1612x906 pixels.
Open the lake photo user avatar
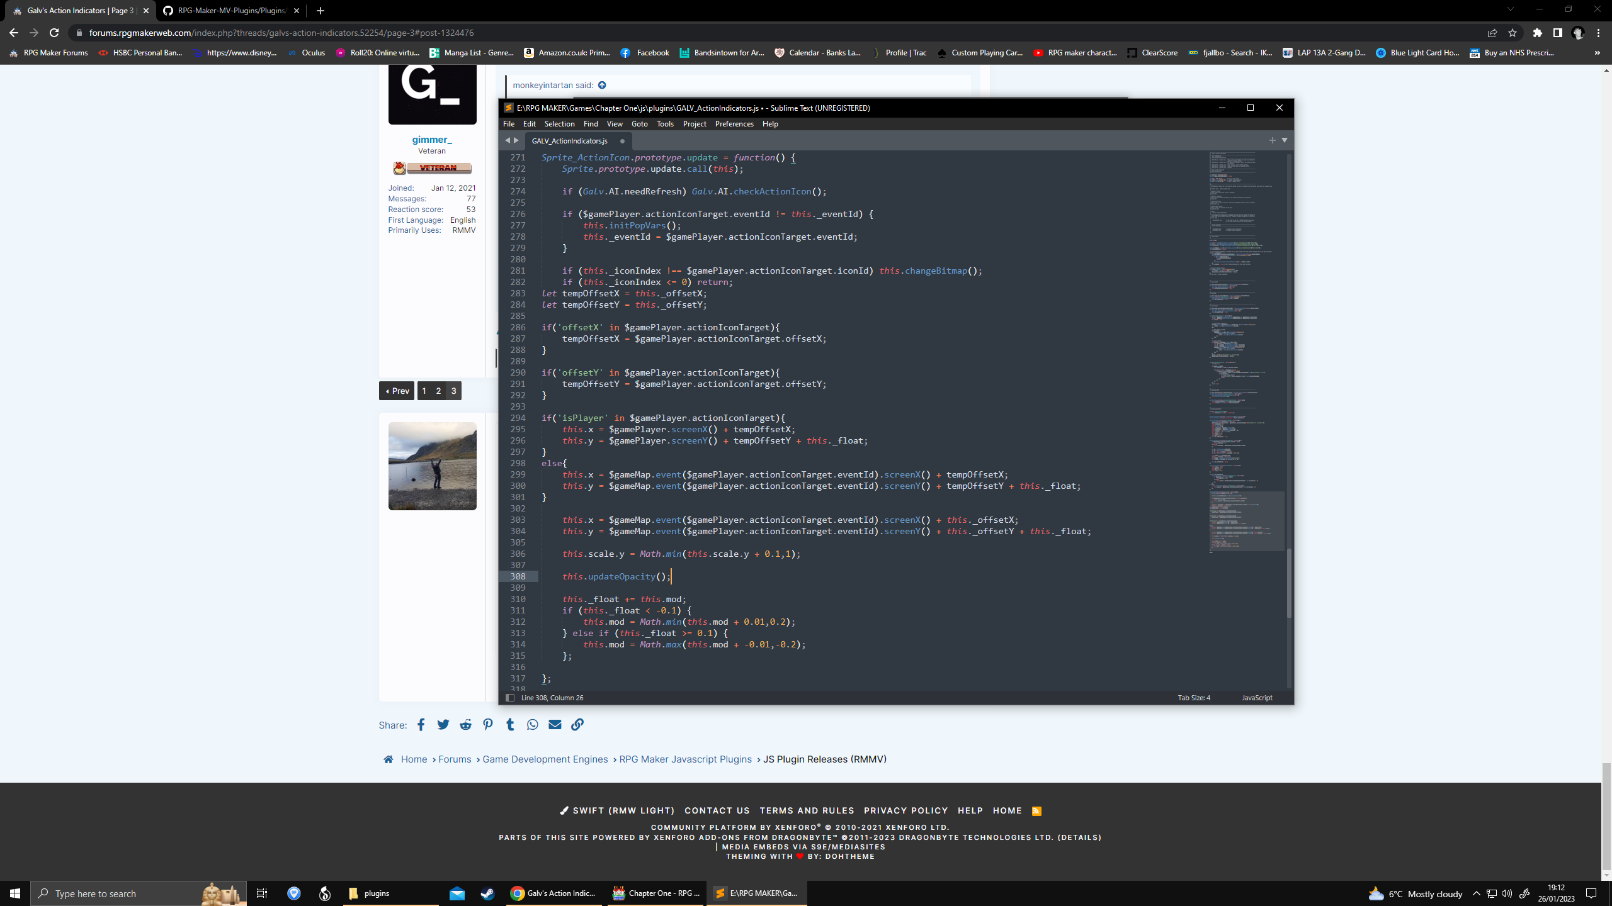point(432,466)
